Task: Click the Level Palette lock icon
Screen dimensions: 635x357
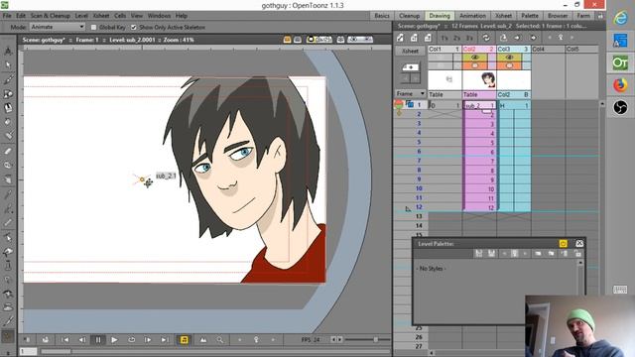Action: (x=577, y=254)
